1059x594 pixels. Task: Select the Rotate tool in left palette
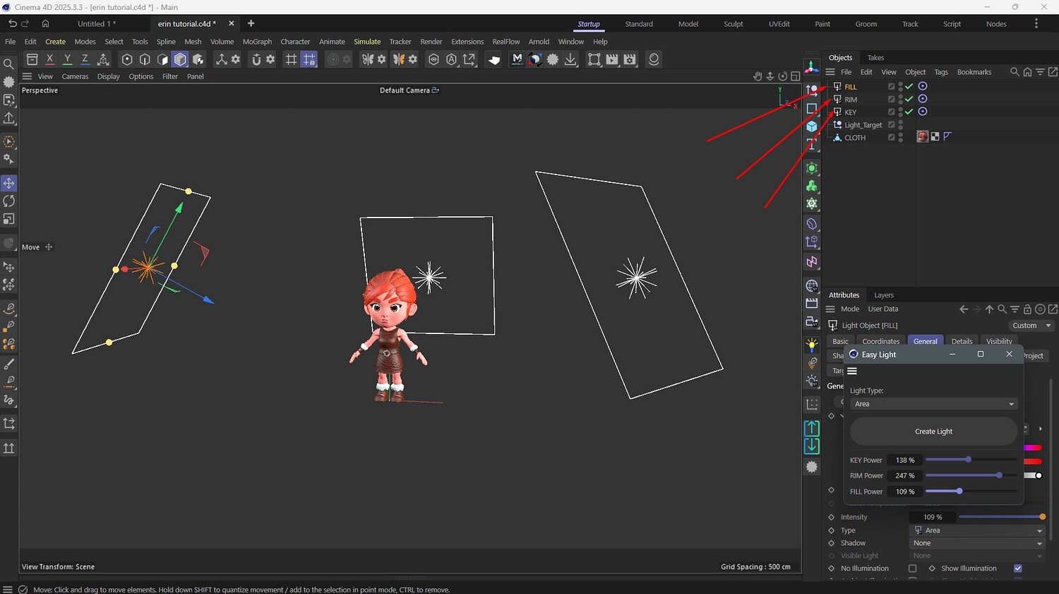click(x=9, y=201)
